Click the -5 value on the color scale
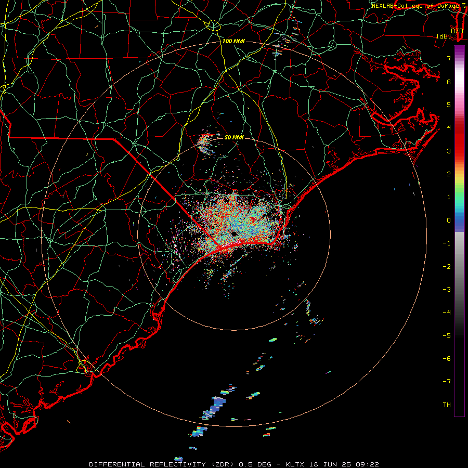 (x=447, y=336)
